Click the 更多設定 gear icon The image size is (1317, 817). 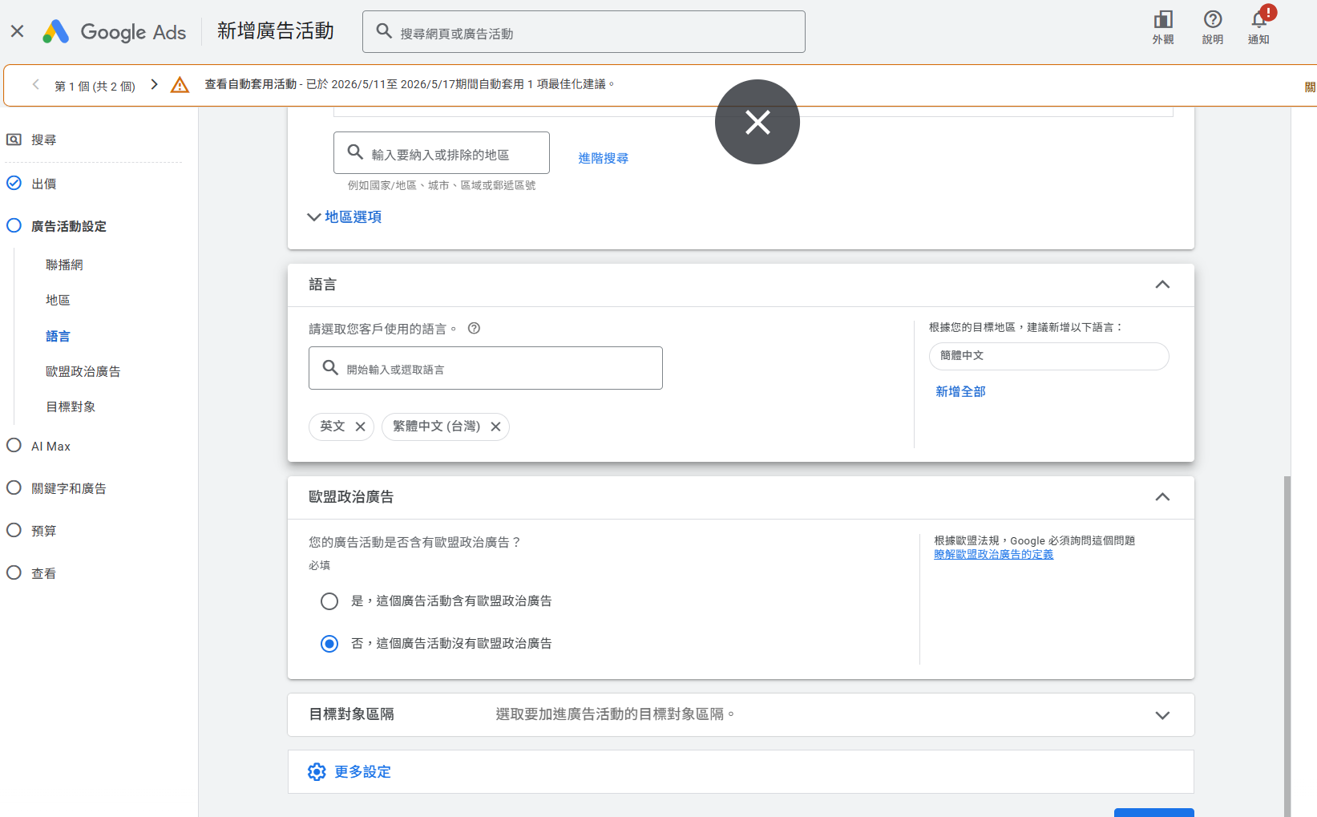pos(317,771)
